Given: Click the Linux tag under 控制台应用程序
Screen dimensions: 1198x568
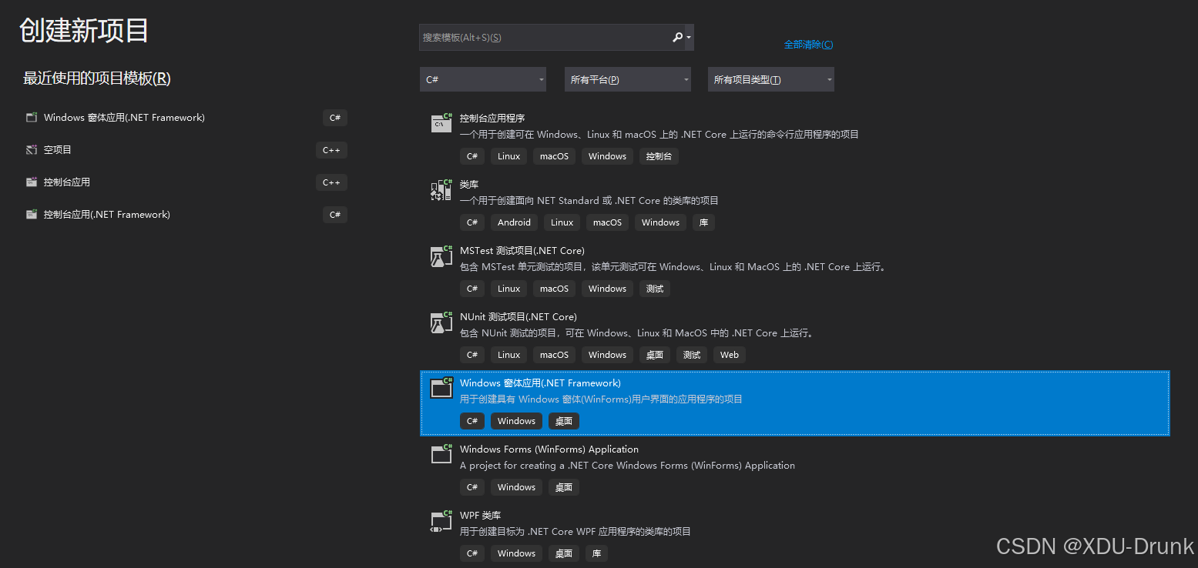Looking at the screenshot, I should [x=508, y=156].
